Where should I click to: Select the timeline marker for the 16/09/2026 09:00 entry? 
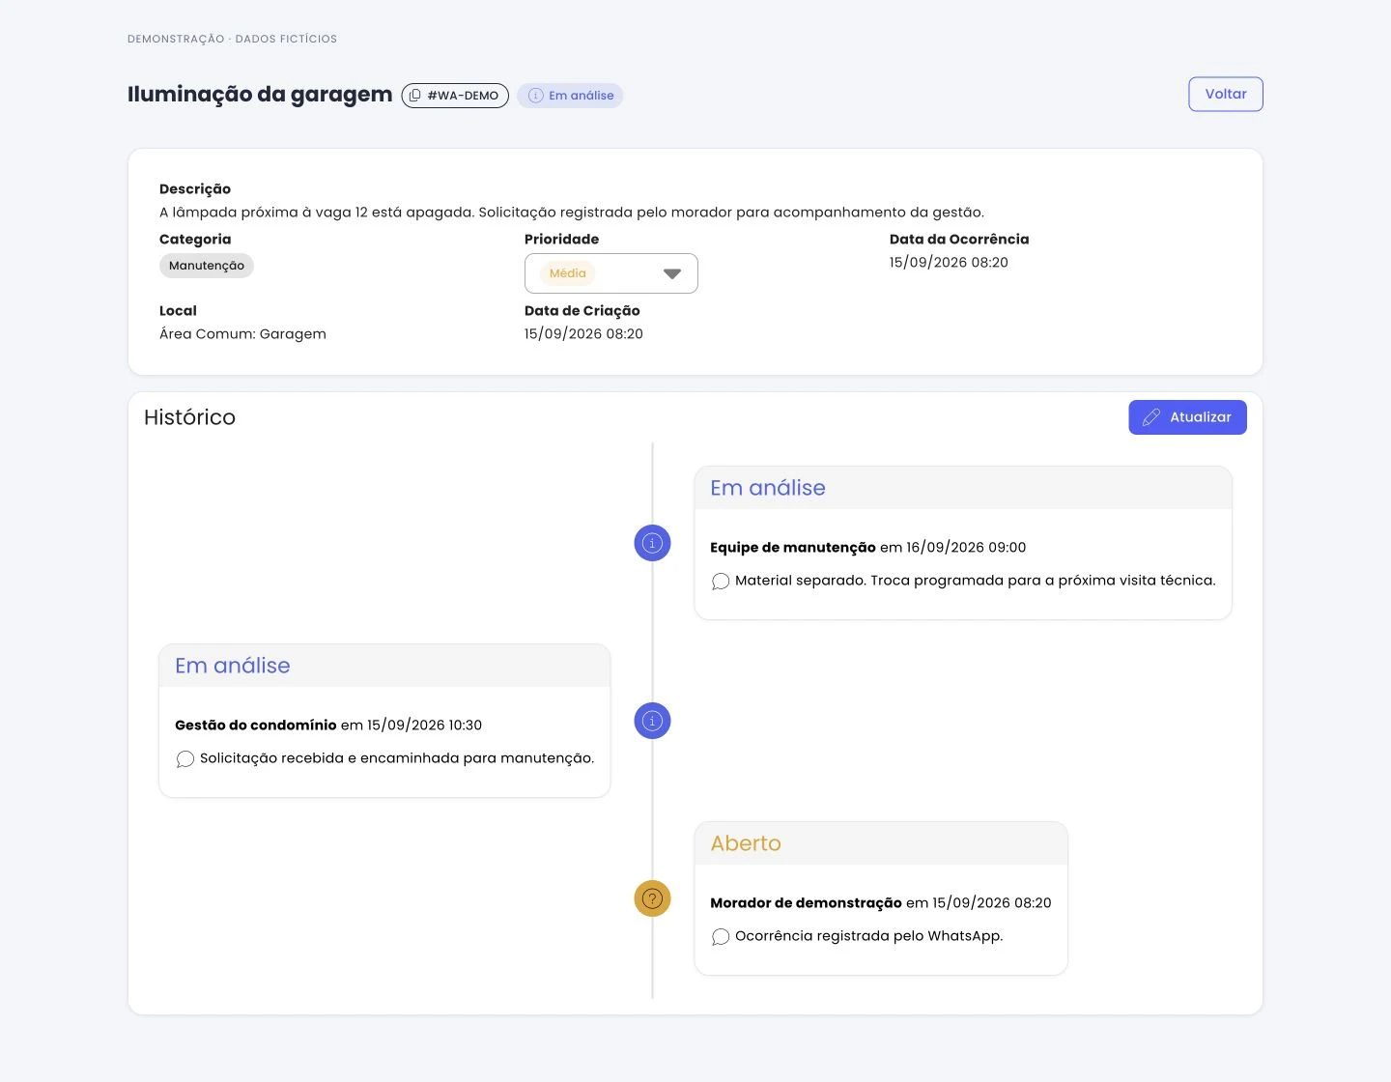[x=652, y=543]
